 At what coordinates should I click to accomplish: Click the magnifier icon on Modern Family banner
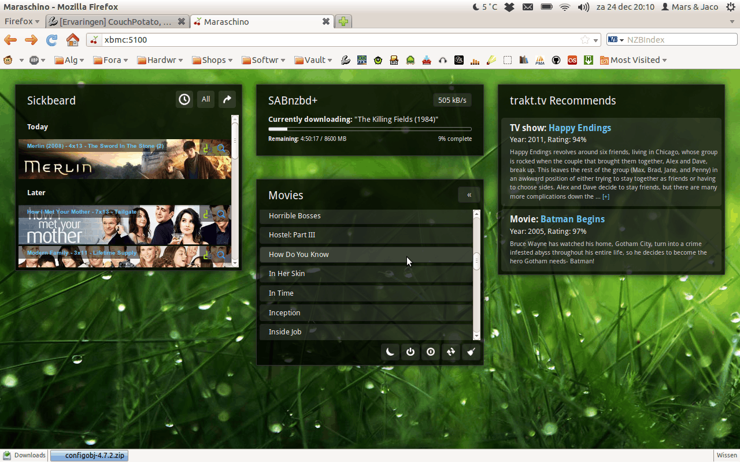pyautogui.click(x=221, y=255)
